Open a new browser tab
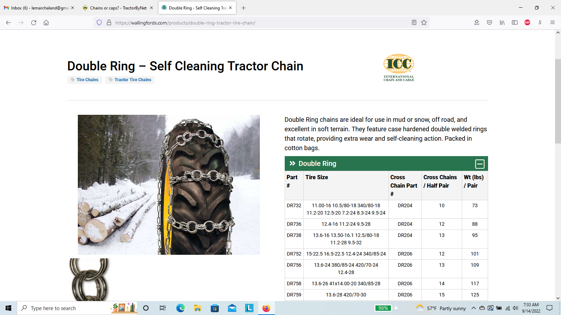 click(244, 8)
